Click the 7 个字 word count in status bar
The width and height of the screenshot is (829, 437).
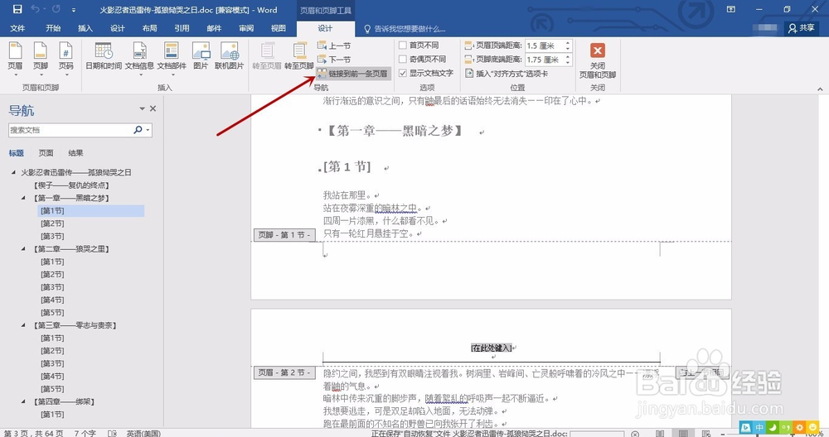(x=85, y=434)
